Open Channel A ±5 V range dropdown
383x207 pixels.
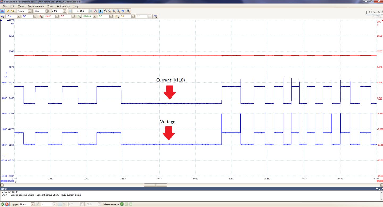tap(19, 16)
